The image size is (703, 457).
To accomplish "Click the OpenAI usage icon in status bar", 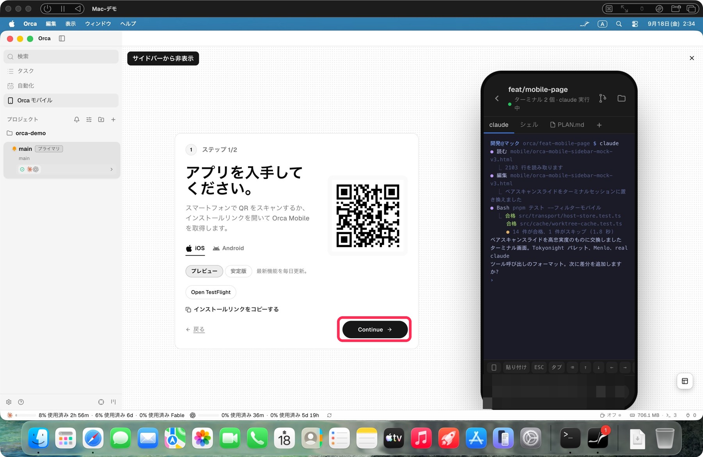I will coord(193,415).
